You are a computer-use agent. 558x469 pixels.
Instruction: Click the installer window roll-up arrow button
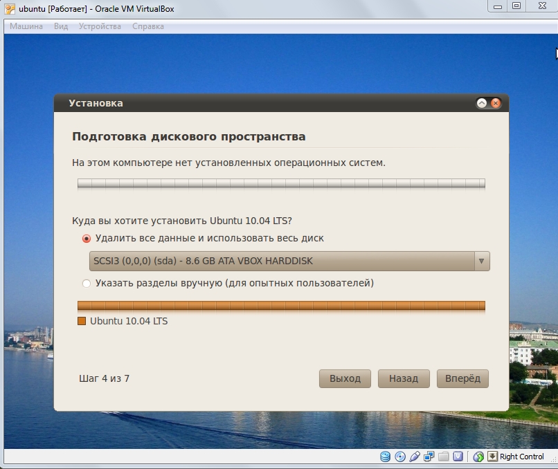(x=481, y=103)
